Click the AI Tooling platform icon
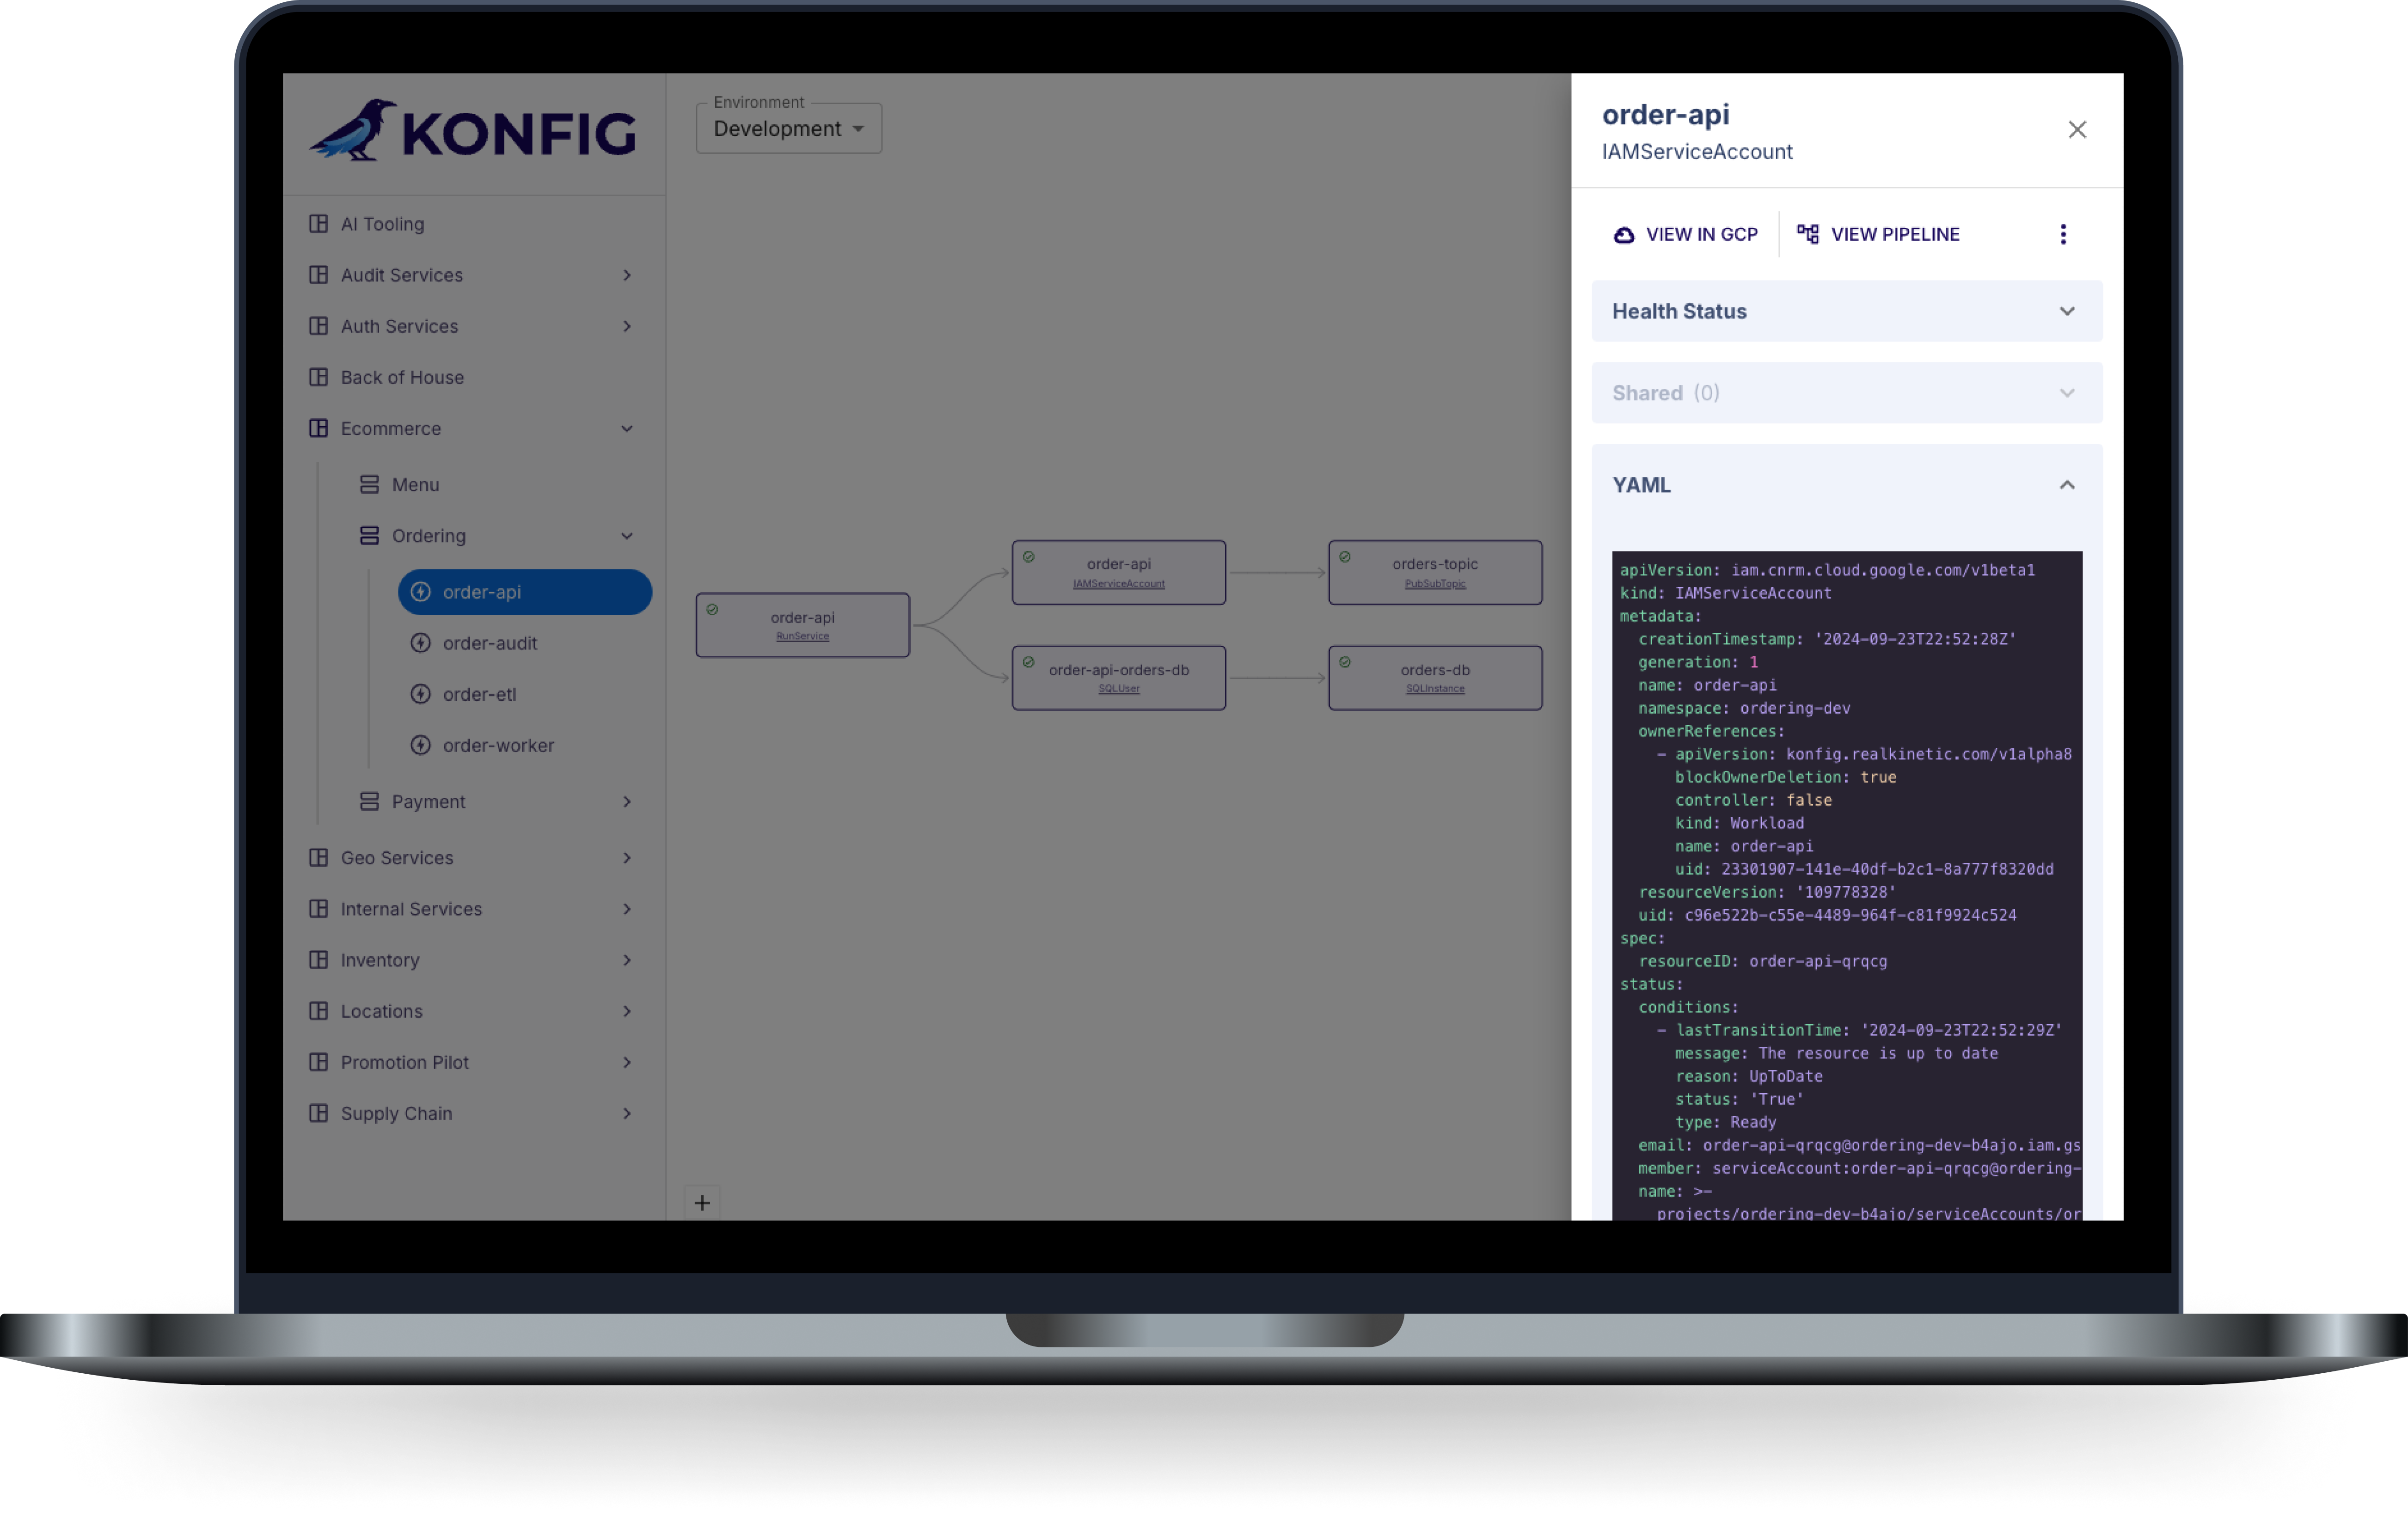The image size is (2408, 1517). click(x=319, y=224)
